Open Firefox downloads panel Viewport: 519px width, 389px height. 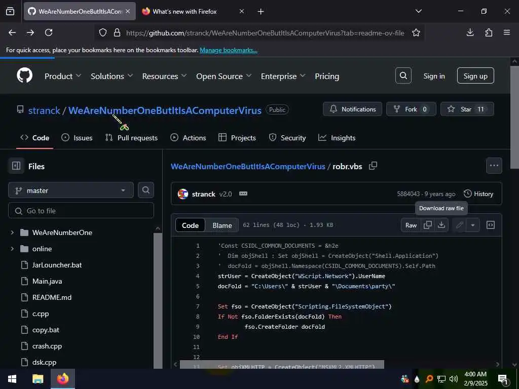click(x=470, y=32)
